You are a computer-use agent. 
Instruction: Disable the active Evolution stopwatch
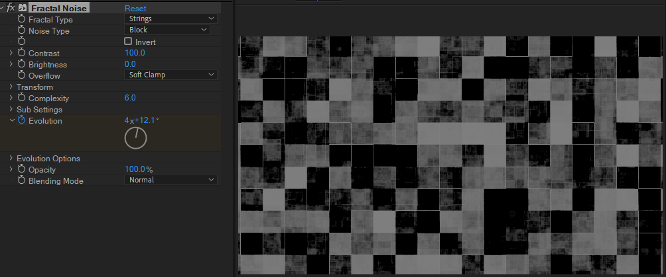(22, 120)
